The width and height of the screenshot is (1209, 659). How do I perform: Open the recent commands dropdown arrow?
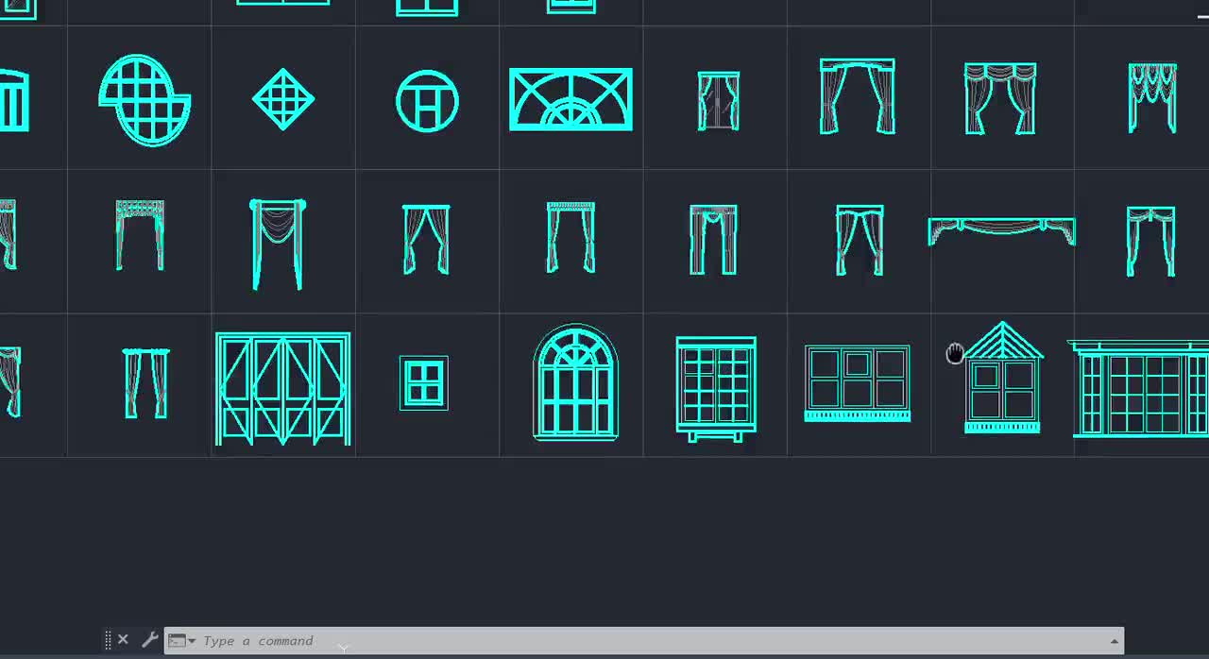pos(193,641)
